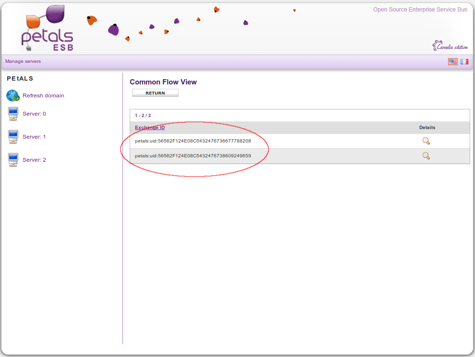475x357 pixels.
Task: Open the Manage servers menu
Action: (23, 61)
